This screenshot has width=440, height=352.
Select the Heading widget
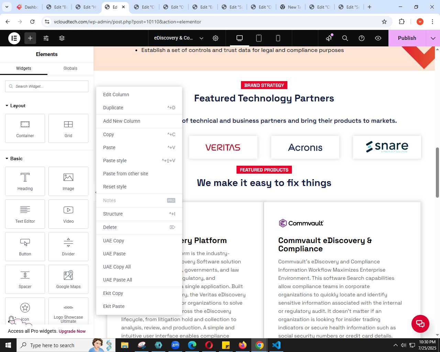[x=25, y=181]
